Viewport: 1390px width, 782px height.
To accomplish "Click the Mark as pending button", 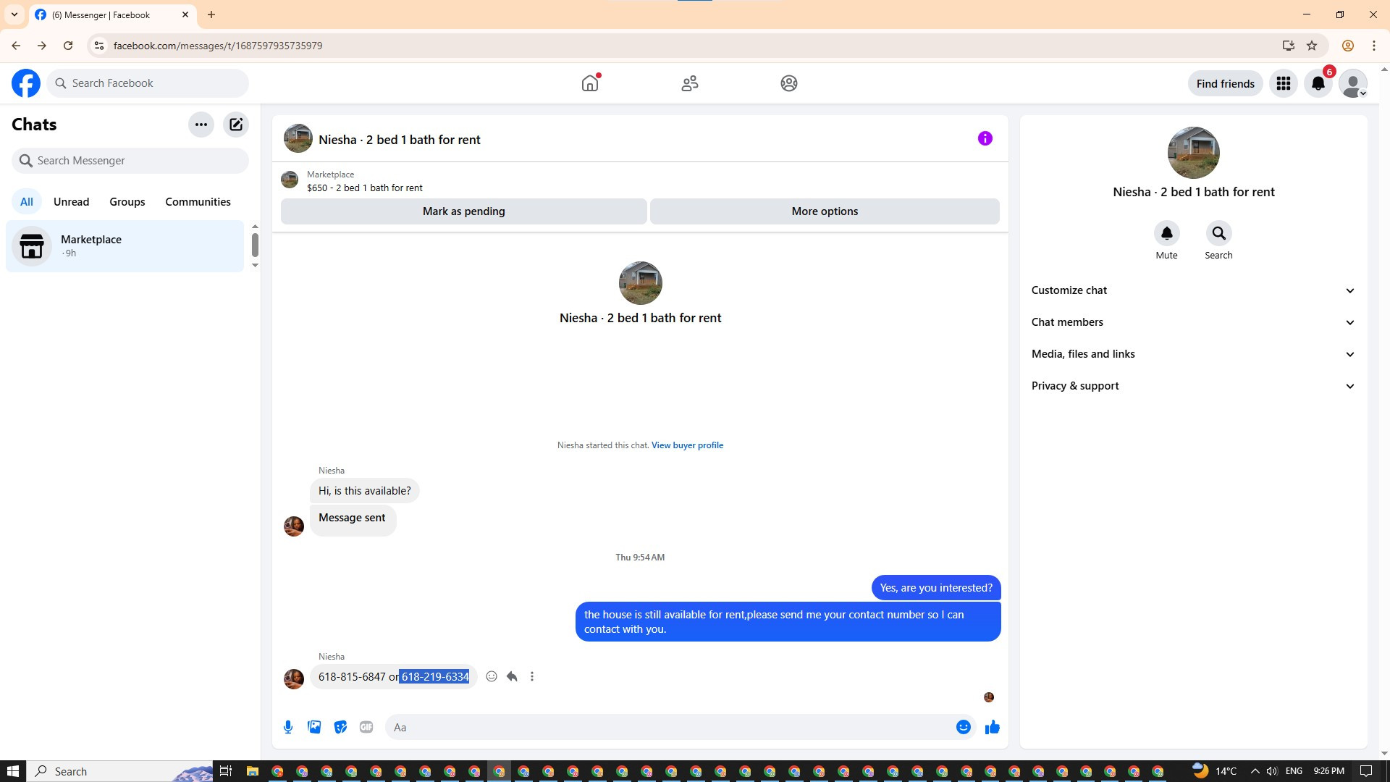I will pos(463,211).
